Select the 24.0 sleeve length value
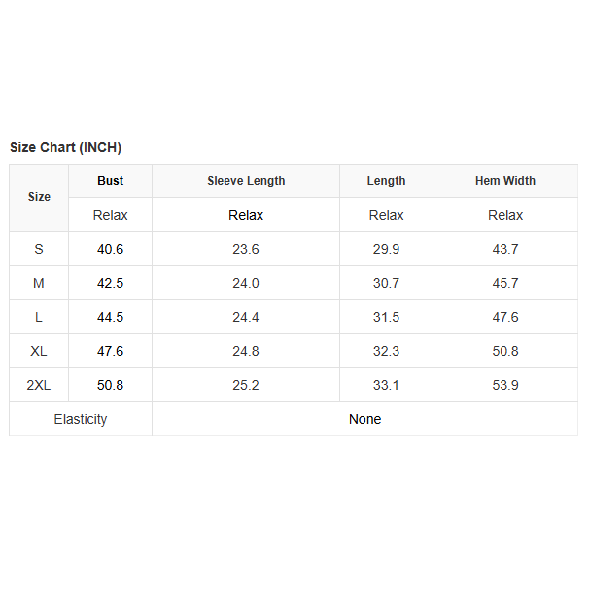Viewport: 589px width, 589px height. coord(246,283)
